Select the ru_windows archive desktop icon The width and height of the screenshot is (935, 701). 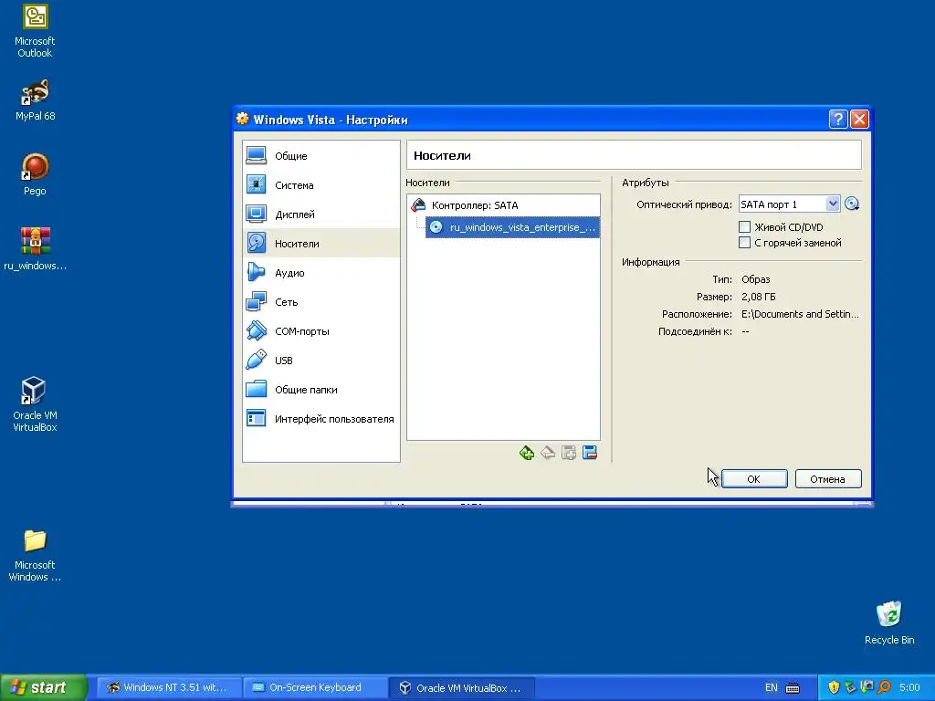point(35,249)
